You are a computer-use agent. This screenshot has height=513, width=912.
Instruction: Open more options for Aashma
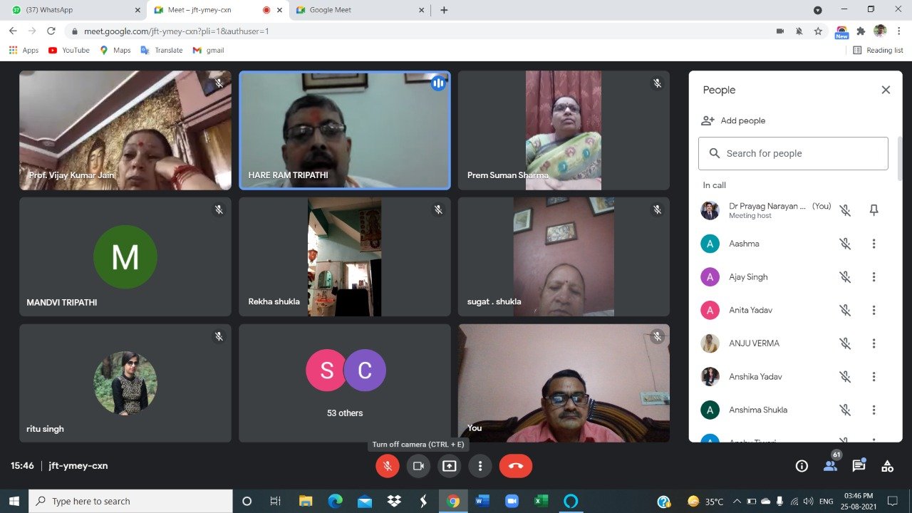coord(874,244)
